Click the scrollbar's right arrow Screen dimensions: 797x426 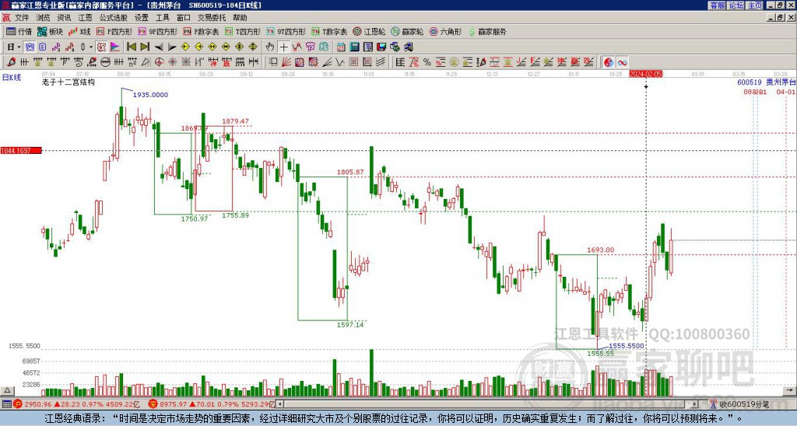click(x=694, y=404)
